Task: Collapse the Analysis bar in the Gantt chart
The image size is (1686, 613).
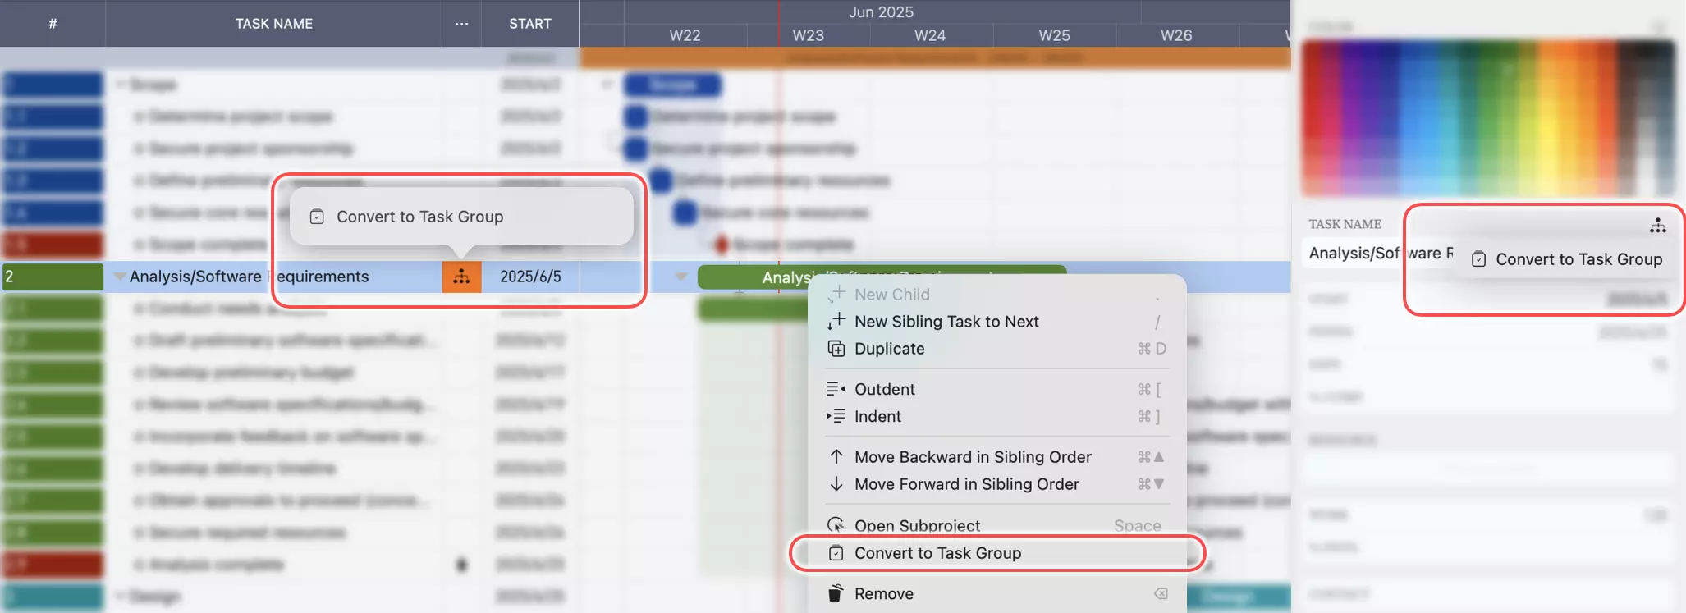Action: tap(680, 277)
